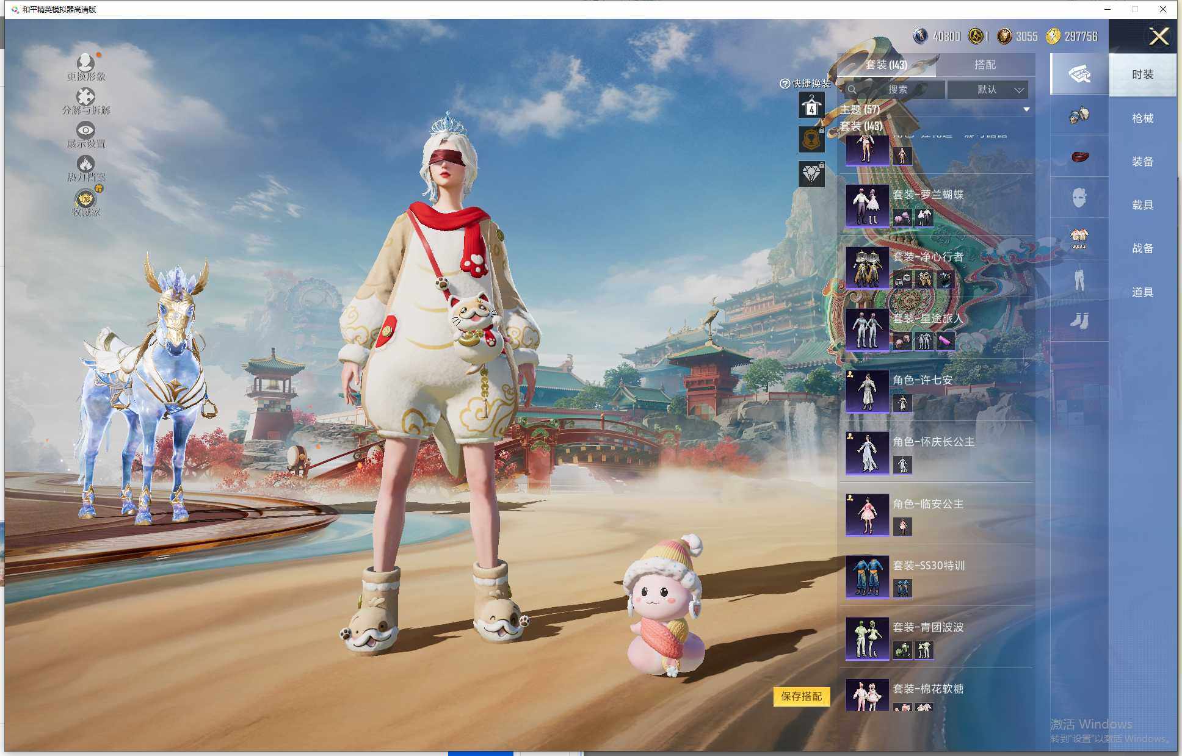Select the hairstyle heads category icon
Screen dimensions: 1182x756
coord(1079,115)
